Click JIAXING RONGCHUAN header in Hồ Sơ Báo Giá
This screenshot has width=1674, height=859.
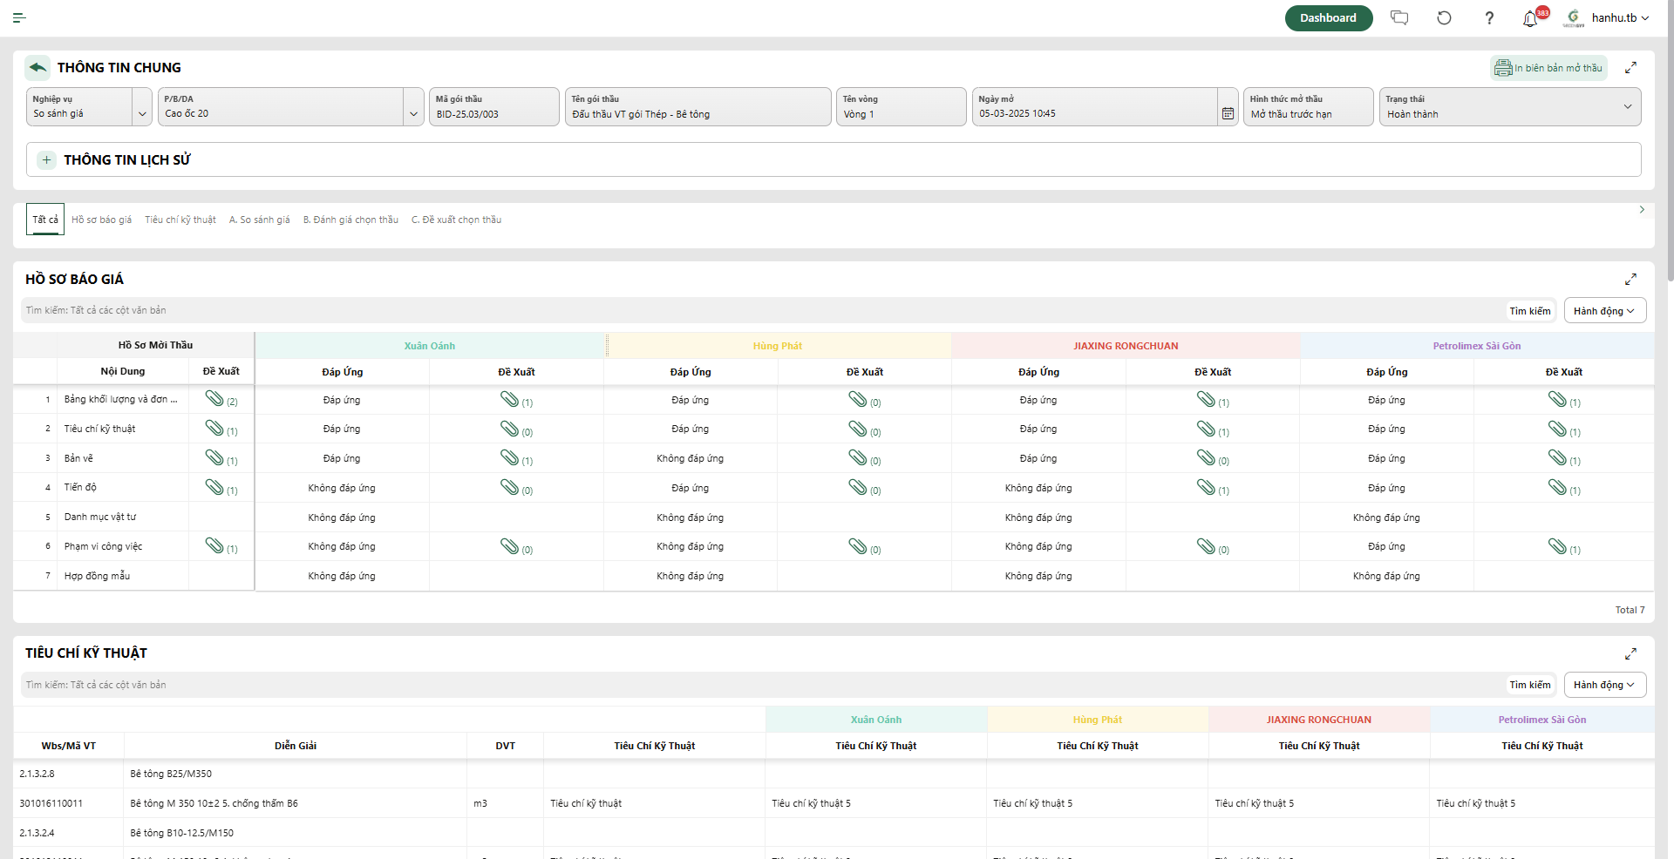pos(1126,346)
